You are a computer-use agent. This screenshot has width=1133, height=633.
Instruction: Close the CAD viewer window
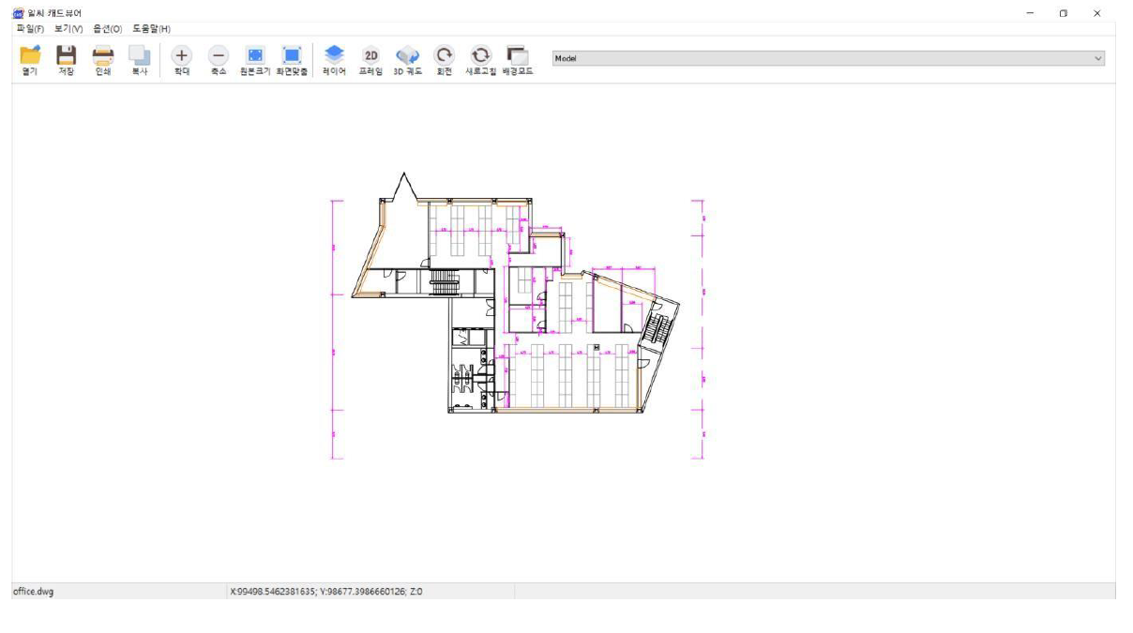(1096, 13)
